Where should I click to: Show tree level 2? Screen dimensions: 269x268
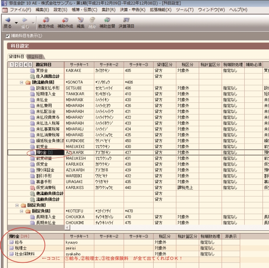coord(16,65)
